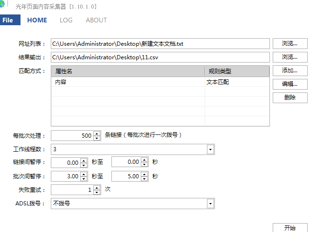The width and height of the screenshot is (310, 232).
Task: Increase 失败重试 retry count
Action: click(x=96, y=188)
